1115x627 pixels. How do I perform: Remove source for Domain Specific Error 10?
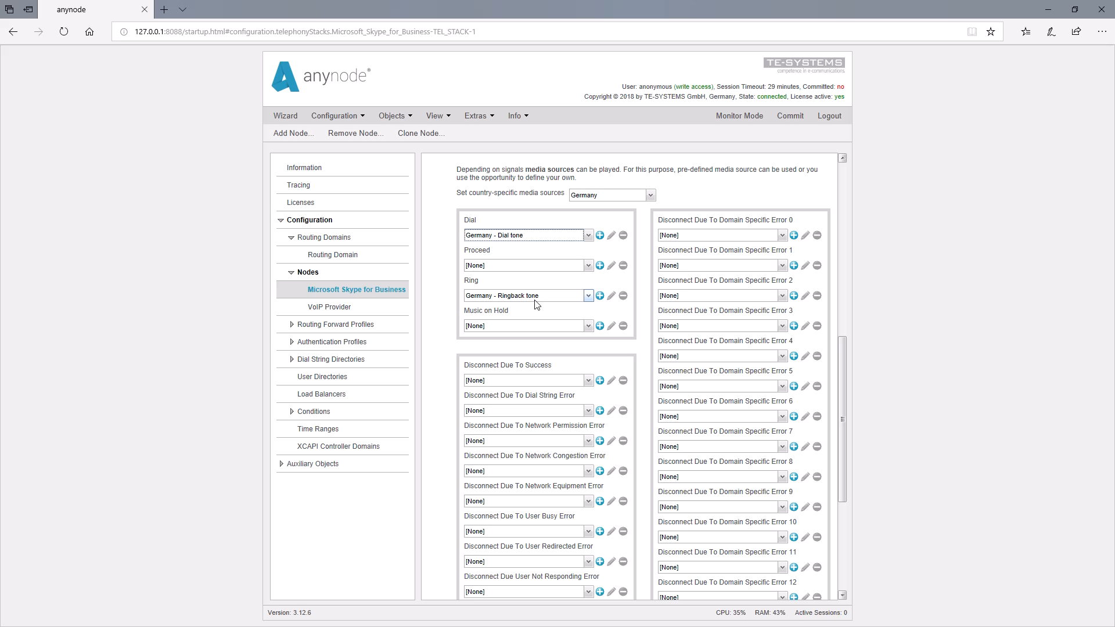(817, 537)
